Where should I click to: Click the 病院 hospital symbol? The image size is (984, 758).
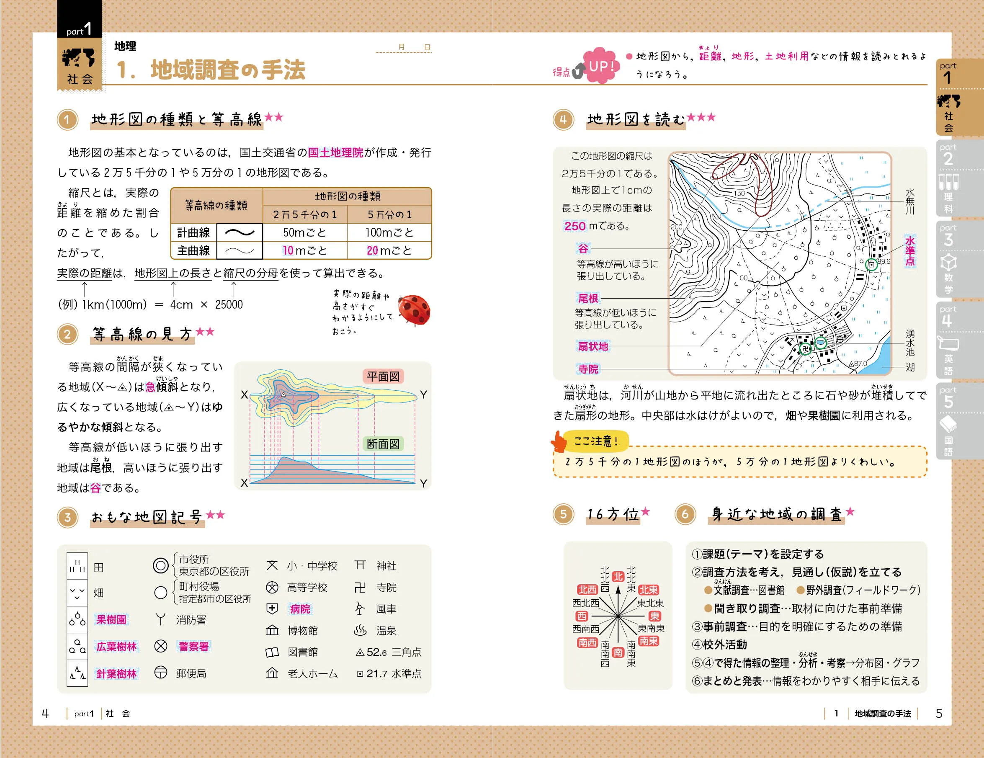point(272,608)
